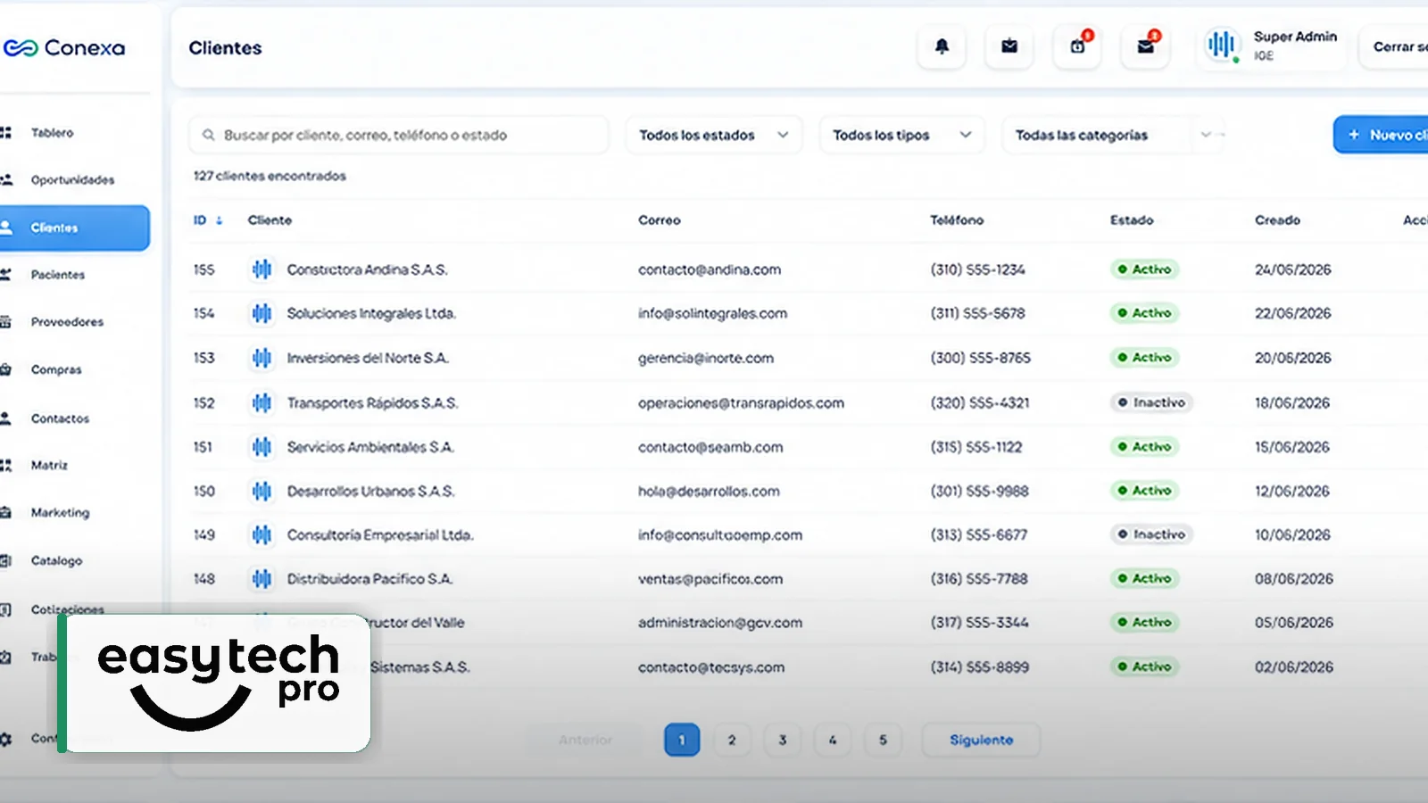The image size is (1428, 803).
Task: Click the Inactivo badge for Transportes Rápidos
Action: pyautogui.click(x=1151, y=402)
